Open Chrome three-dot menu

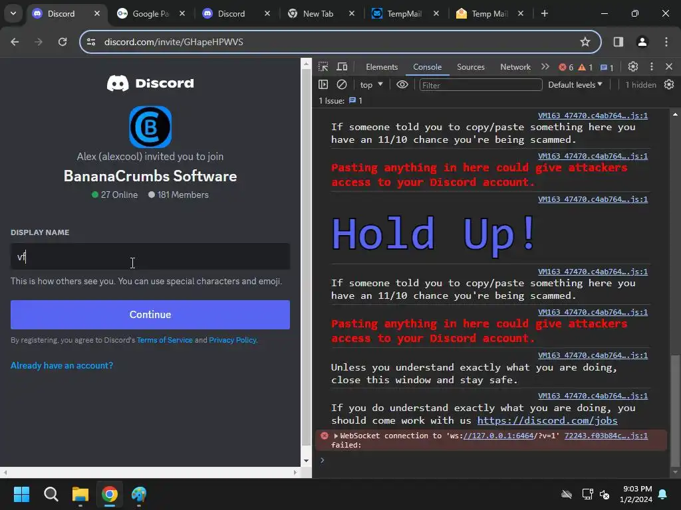point(666,42)
